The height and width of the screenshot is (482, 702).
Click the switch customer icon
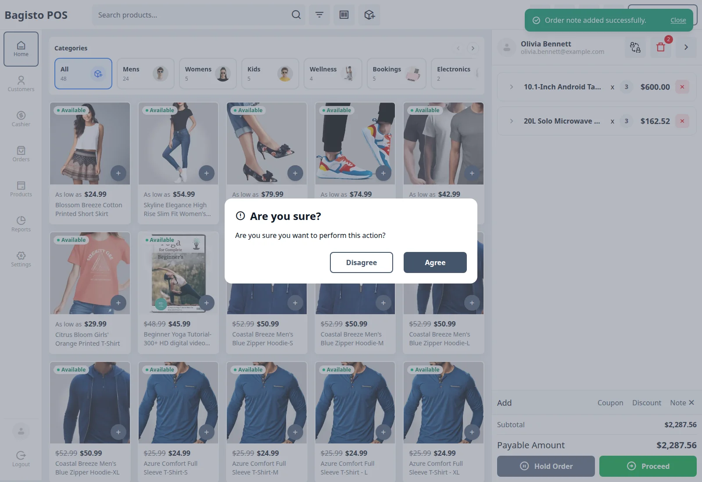coord(635,47)
